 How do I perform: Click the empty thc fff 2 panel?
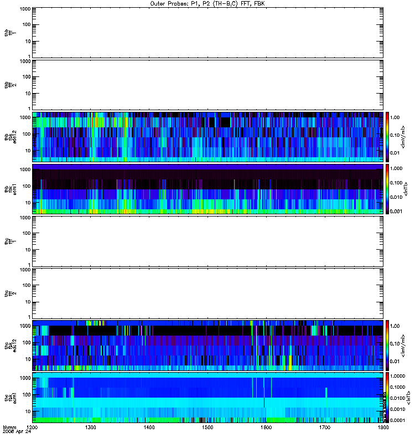[208, 293]
